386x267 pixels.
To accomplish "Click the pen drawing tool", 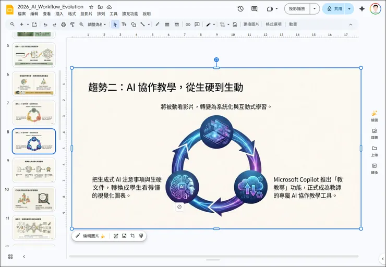I will pyautogui.click(x=208, y=25).
